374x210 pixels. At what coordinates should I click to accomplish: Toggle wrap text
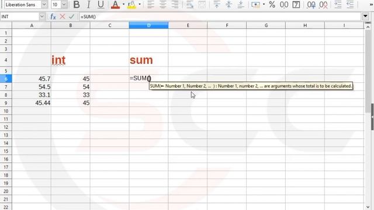click(x=190, y=5)
